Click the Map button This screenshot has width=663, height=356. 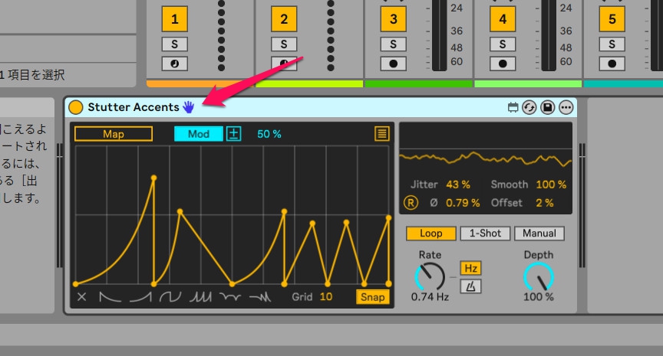tap(114, 134)
